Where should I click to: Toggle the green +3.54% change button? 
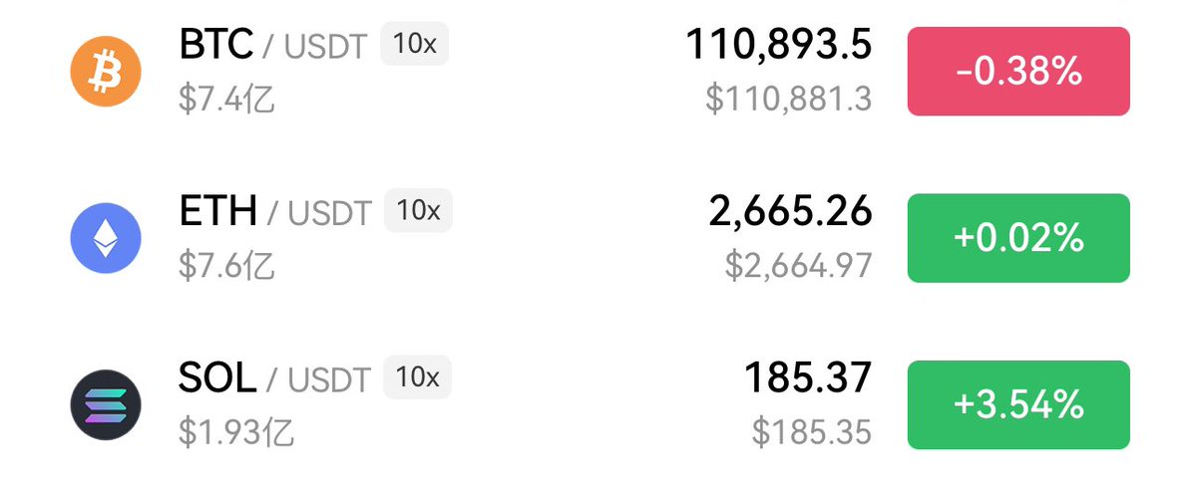pyautogui.click(x=1017, y=404)
